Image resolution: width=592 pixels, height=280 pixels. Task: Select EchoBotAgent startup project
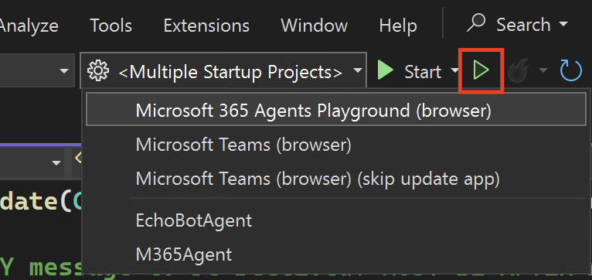(x=336, y=220)
